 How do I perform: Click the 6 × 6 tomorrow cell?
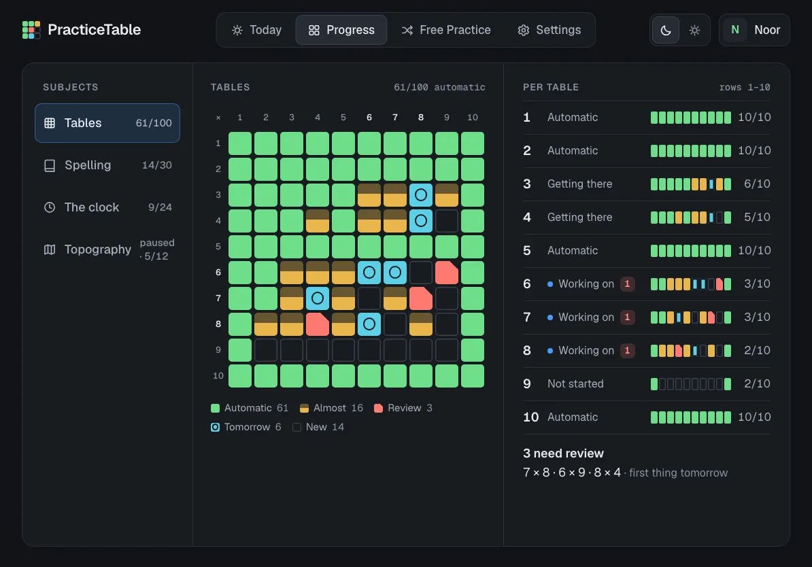coord(369,273)
